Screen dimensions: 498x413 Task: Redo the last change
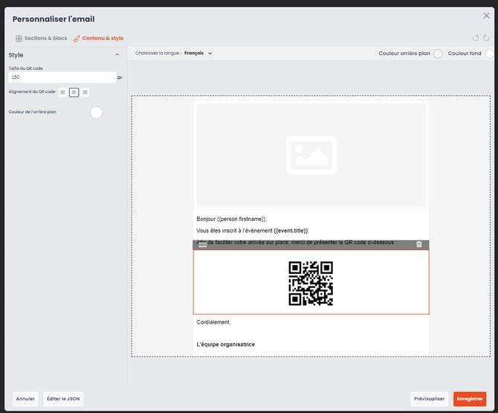[486, 38]
